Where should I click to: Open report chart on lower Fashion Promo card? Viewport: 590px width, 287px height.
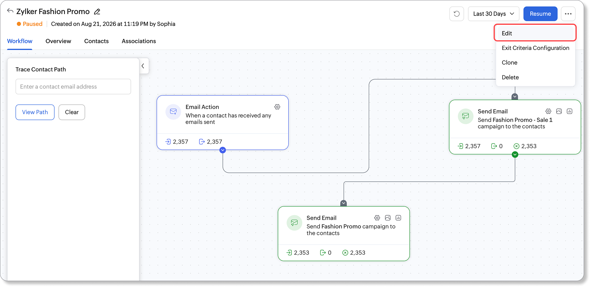pyautogui.click(x=398, y=218)
